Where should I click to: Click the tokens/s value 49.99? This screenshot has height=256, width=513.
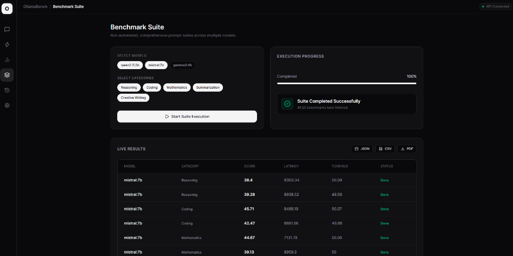pos(337,223)
